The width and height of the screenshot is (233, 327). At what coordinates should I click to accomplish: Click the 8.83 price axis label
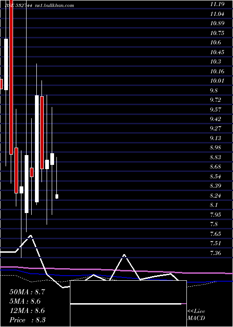point(215,157)
